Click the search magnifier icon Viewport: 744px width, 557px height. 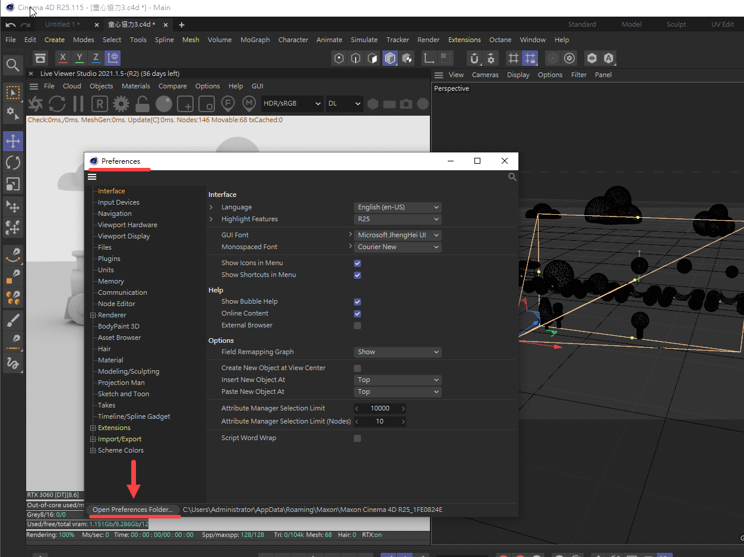[x=13, y=65]
